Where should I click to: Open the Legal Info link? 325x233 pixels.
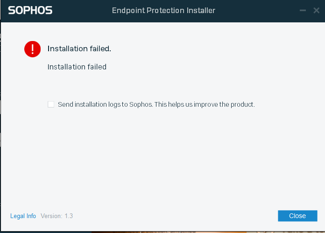[23, 216]
